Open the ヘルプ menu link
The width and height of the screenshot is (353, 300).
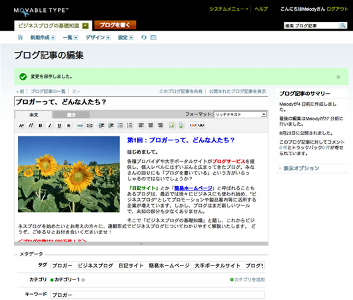(x=261, y=9)
